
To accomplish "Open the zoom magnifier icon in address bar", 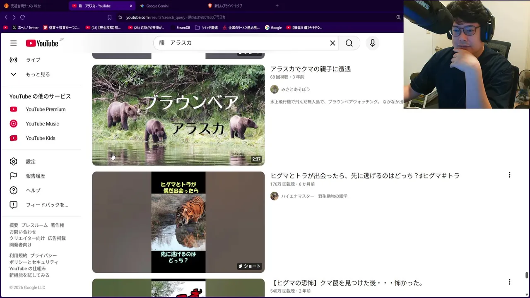I will coord(398,17).
